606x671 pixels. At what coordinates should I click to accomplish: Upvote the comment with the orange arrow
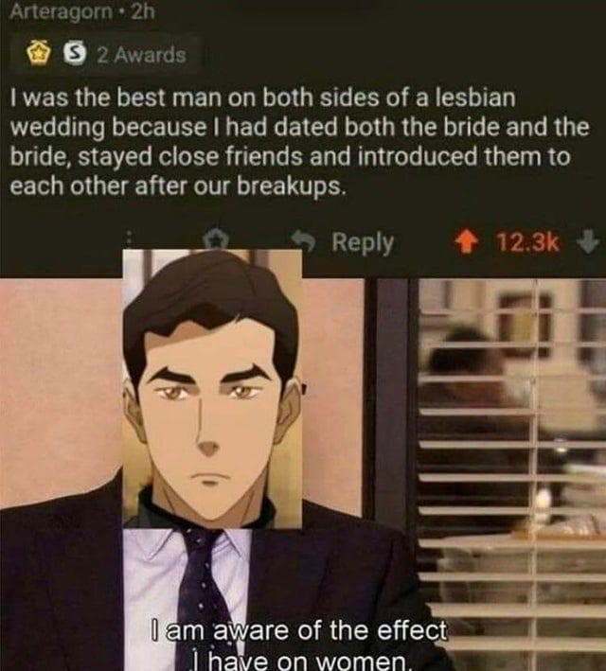pos(467,242)
